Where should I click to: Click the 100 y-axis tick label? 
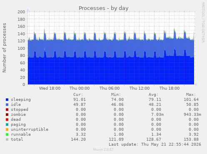(21, 48)
